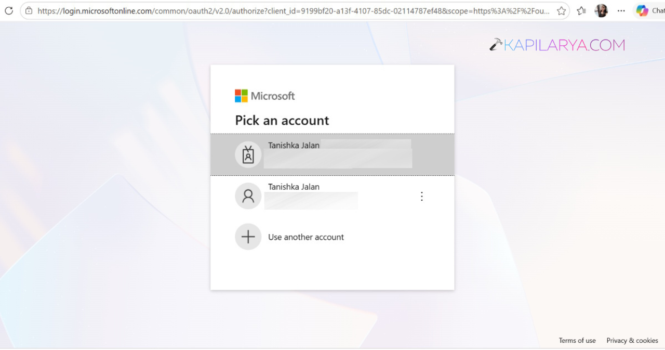665x350 pixels.
Task: Select the person avatar of second account
Action: point(248,196)
